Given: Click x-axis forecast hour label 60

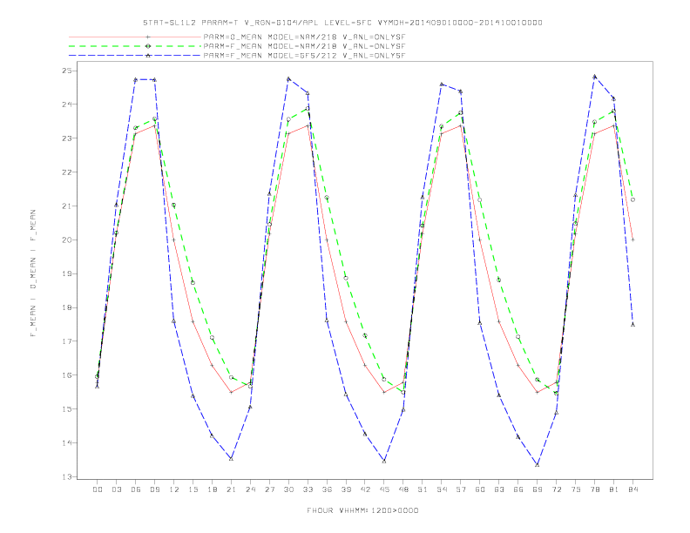Looking at the screenshot, I should tap(480, 489).
